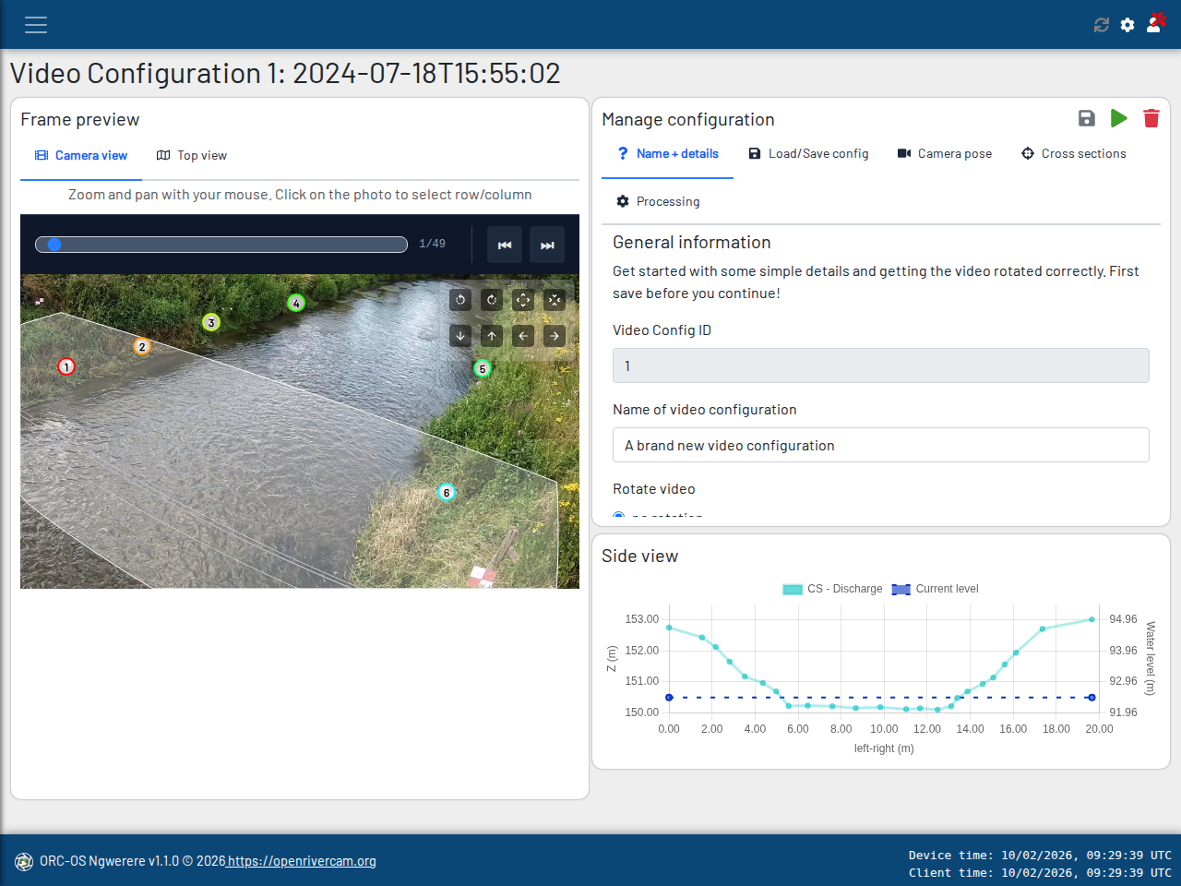Move the bounding box up
The height and width of the screenshot is (886, 1181).
tap(492, 336)
